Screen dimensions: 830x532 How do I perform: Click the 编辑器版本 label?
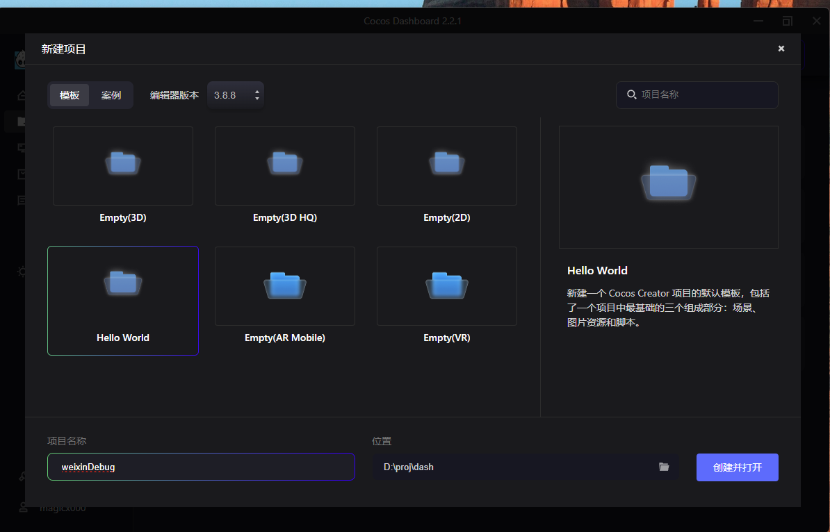(x=174, y=95)
